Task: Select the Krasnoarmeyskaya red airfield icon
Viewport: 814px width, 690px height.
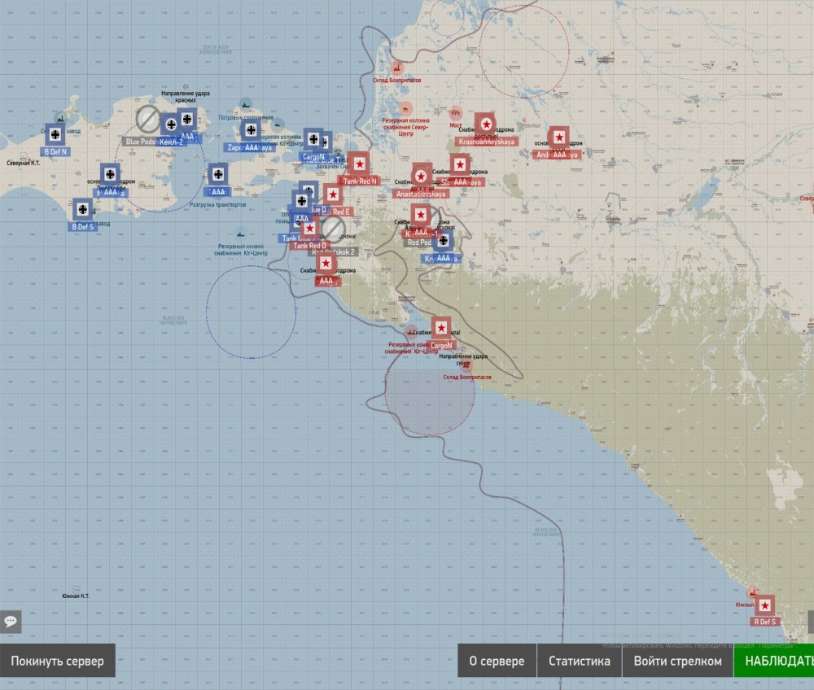Action: pyautogui.click(x=486, y=124)
